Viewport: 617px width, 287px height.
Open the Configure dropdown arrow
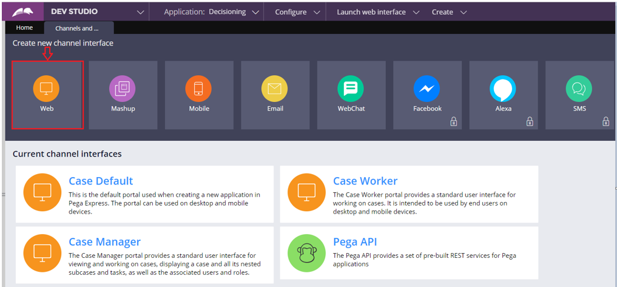317,13
